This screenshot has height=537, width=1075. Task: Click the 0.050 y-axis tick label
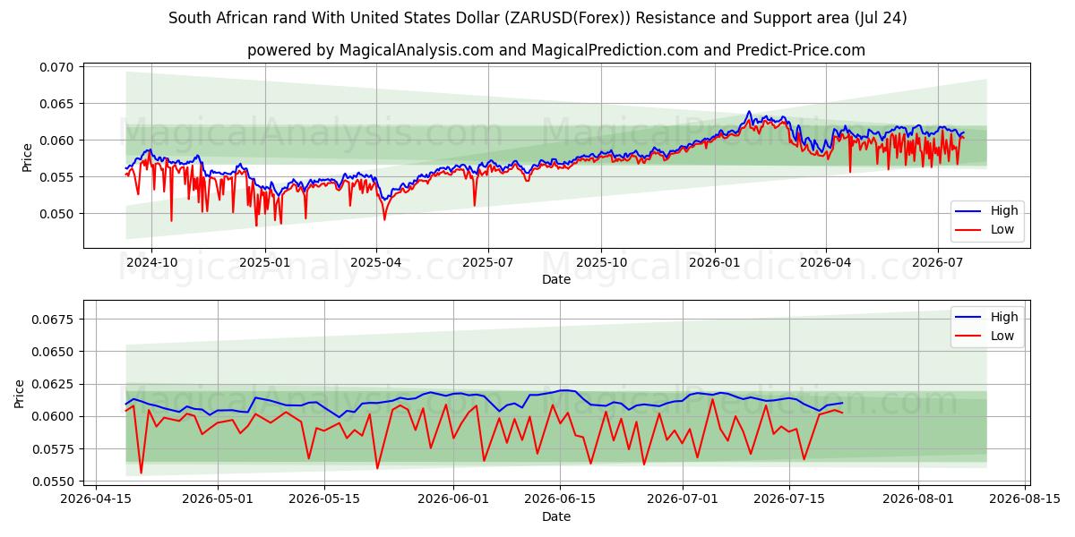(x=58, y=214)
